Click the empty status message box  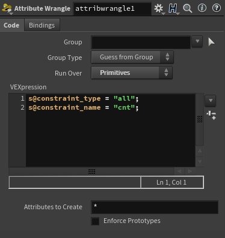coord(75,182)
